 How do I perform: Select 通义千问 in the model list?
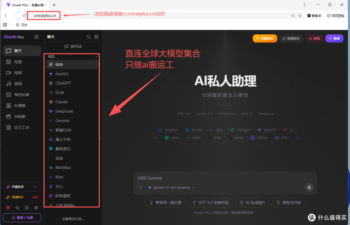(72, 139)
